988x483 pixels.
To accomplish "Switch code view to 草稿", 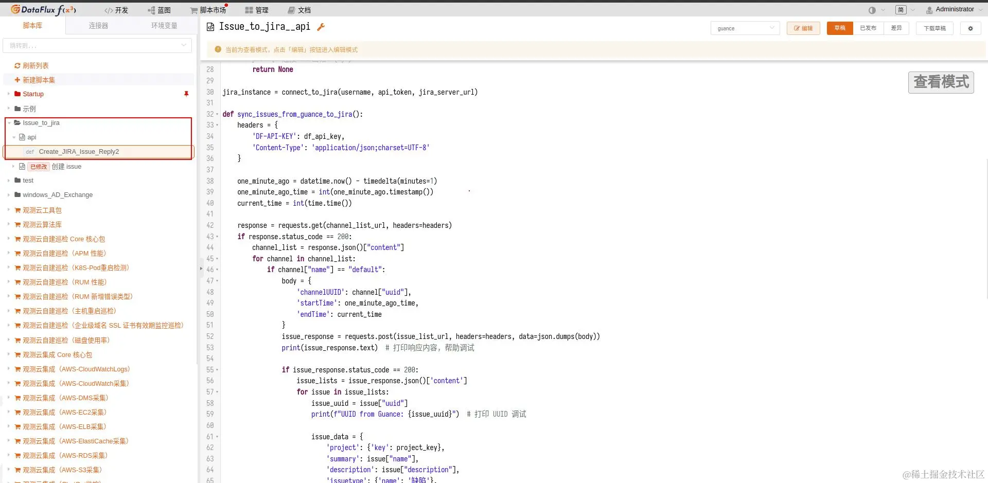I will 840,28.
